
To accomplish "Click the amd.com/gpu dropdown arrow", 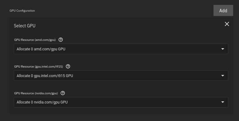I will (223, 49).
